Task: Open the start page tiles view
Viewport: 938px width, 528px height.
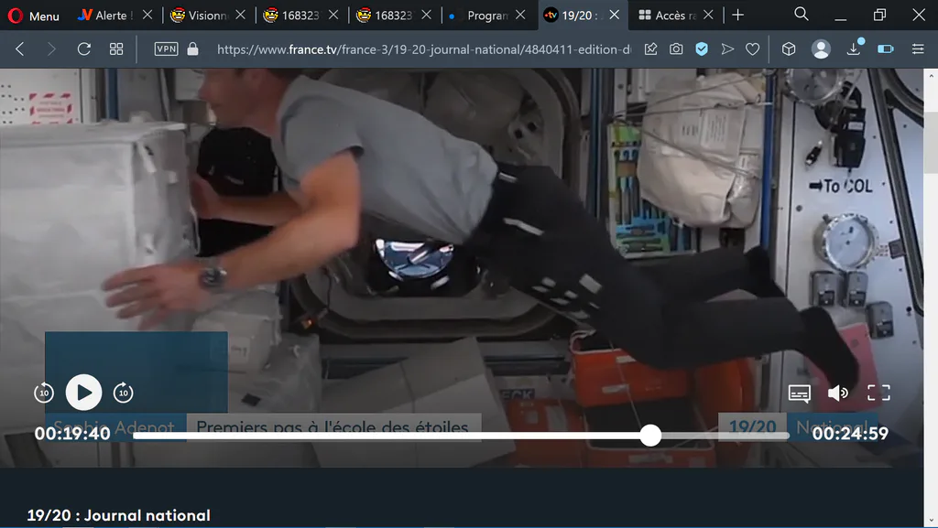Action: click(116, 49)
